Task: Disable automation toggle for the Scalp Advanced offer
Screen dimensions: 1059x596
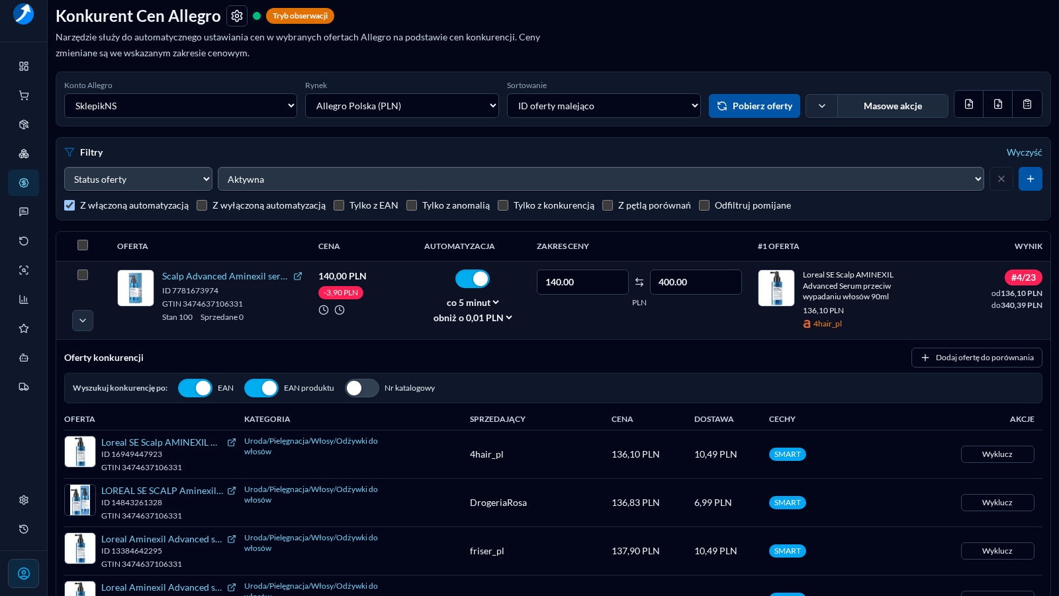Action: 473,279
